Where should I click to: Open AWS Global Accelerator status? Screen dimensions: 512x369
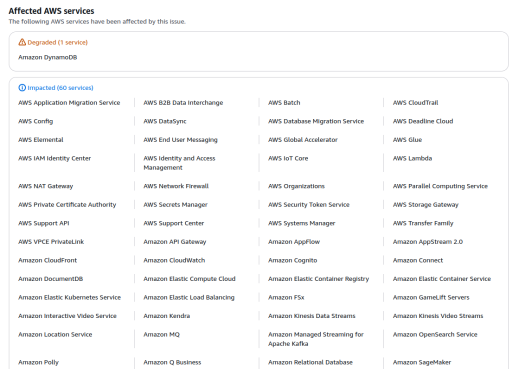point(303,139)
